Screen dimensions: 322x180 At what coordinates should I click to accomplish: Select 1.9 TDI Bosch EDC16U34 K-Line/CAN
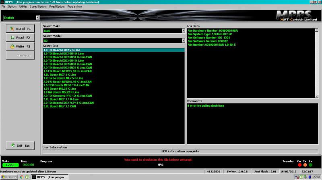tap(114, 57)
